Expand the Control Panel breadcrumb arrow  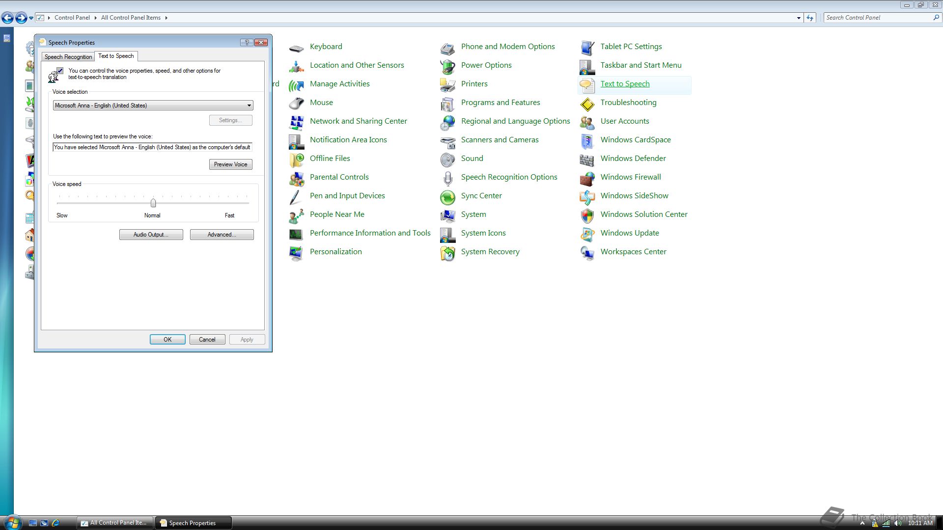click(95, 18)
